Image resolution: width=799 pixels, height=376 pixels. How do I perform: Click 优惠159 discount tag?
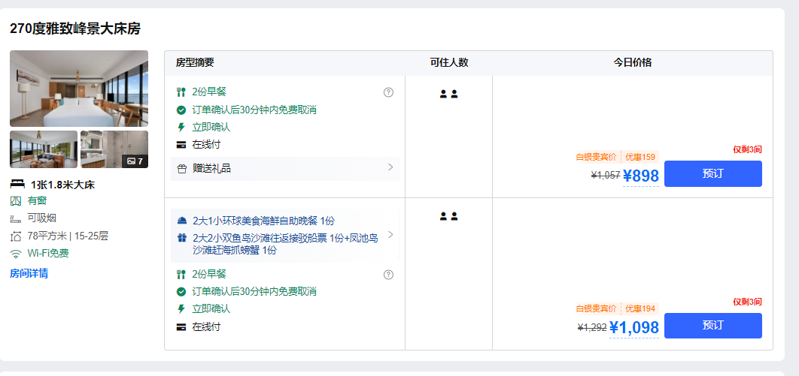pyautogui.click(x=640, y=157)
